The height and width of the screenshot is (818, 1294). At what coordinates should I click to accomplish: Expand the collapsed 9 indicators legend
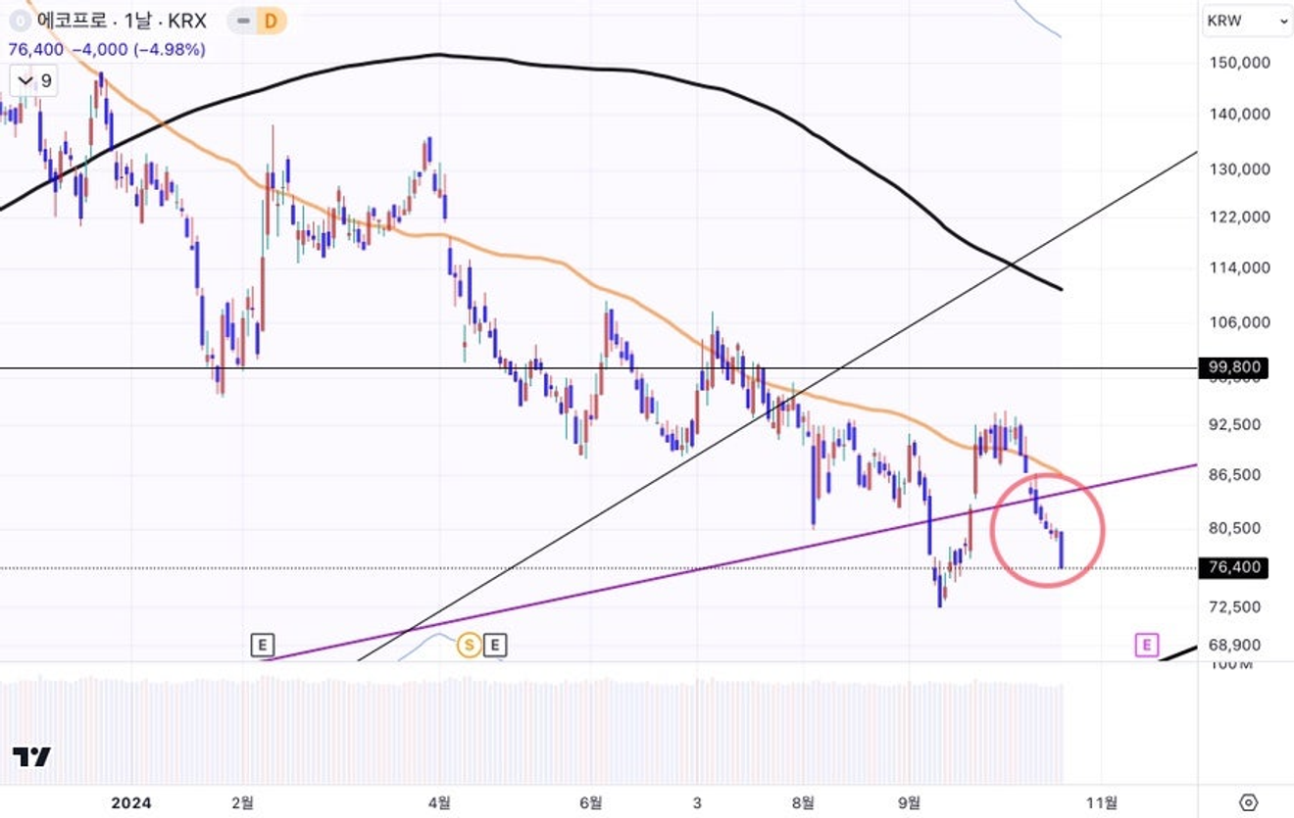click(34, 80)
